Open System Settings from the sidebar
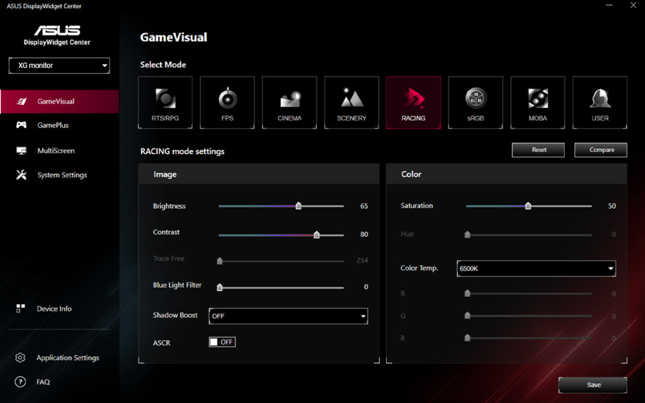 point(62,175)
